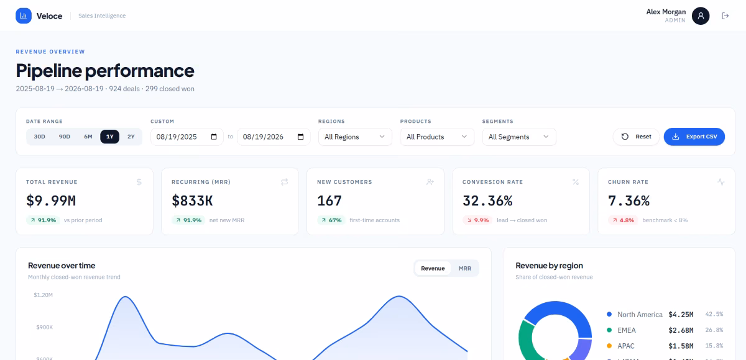Click the orange APAC legend dot
This screenshot has height=360, width=746.
[x=609, y=346]
